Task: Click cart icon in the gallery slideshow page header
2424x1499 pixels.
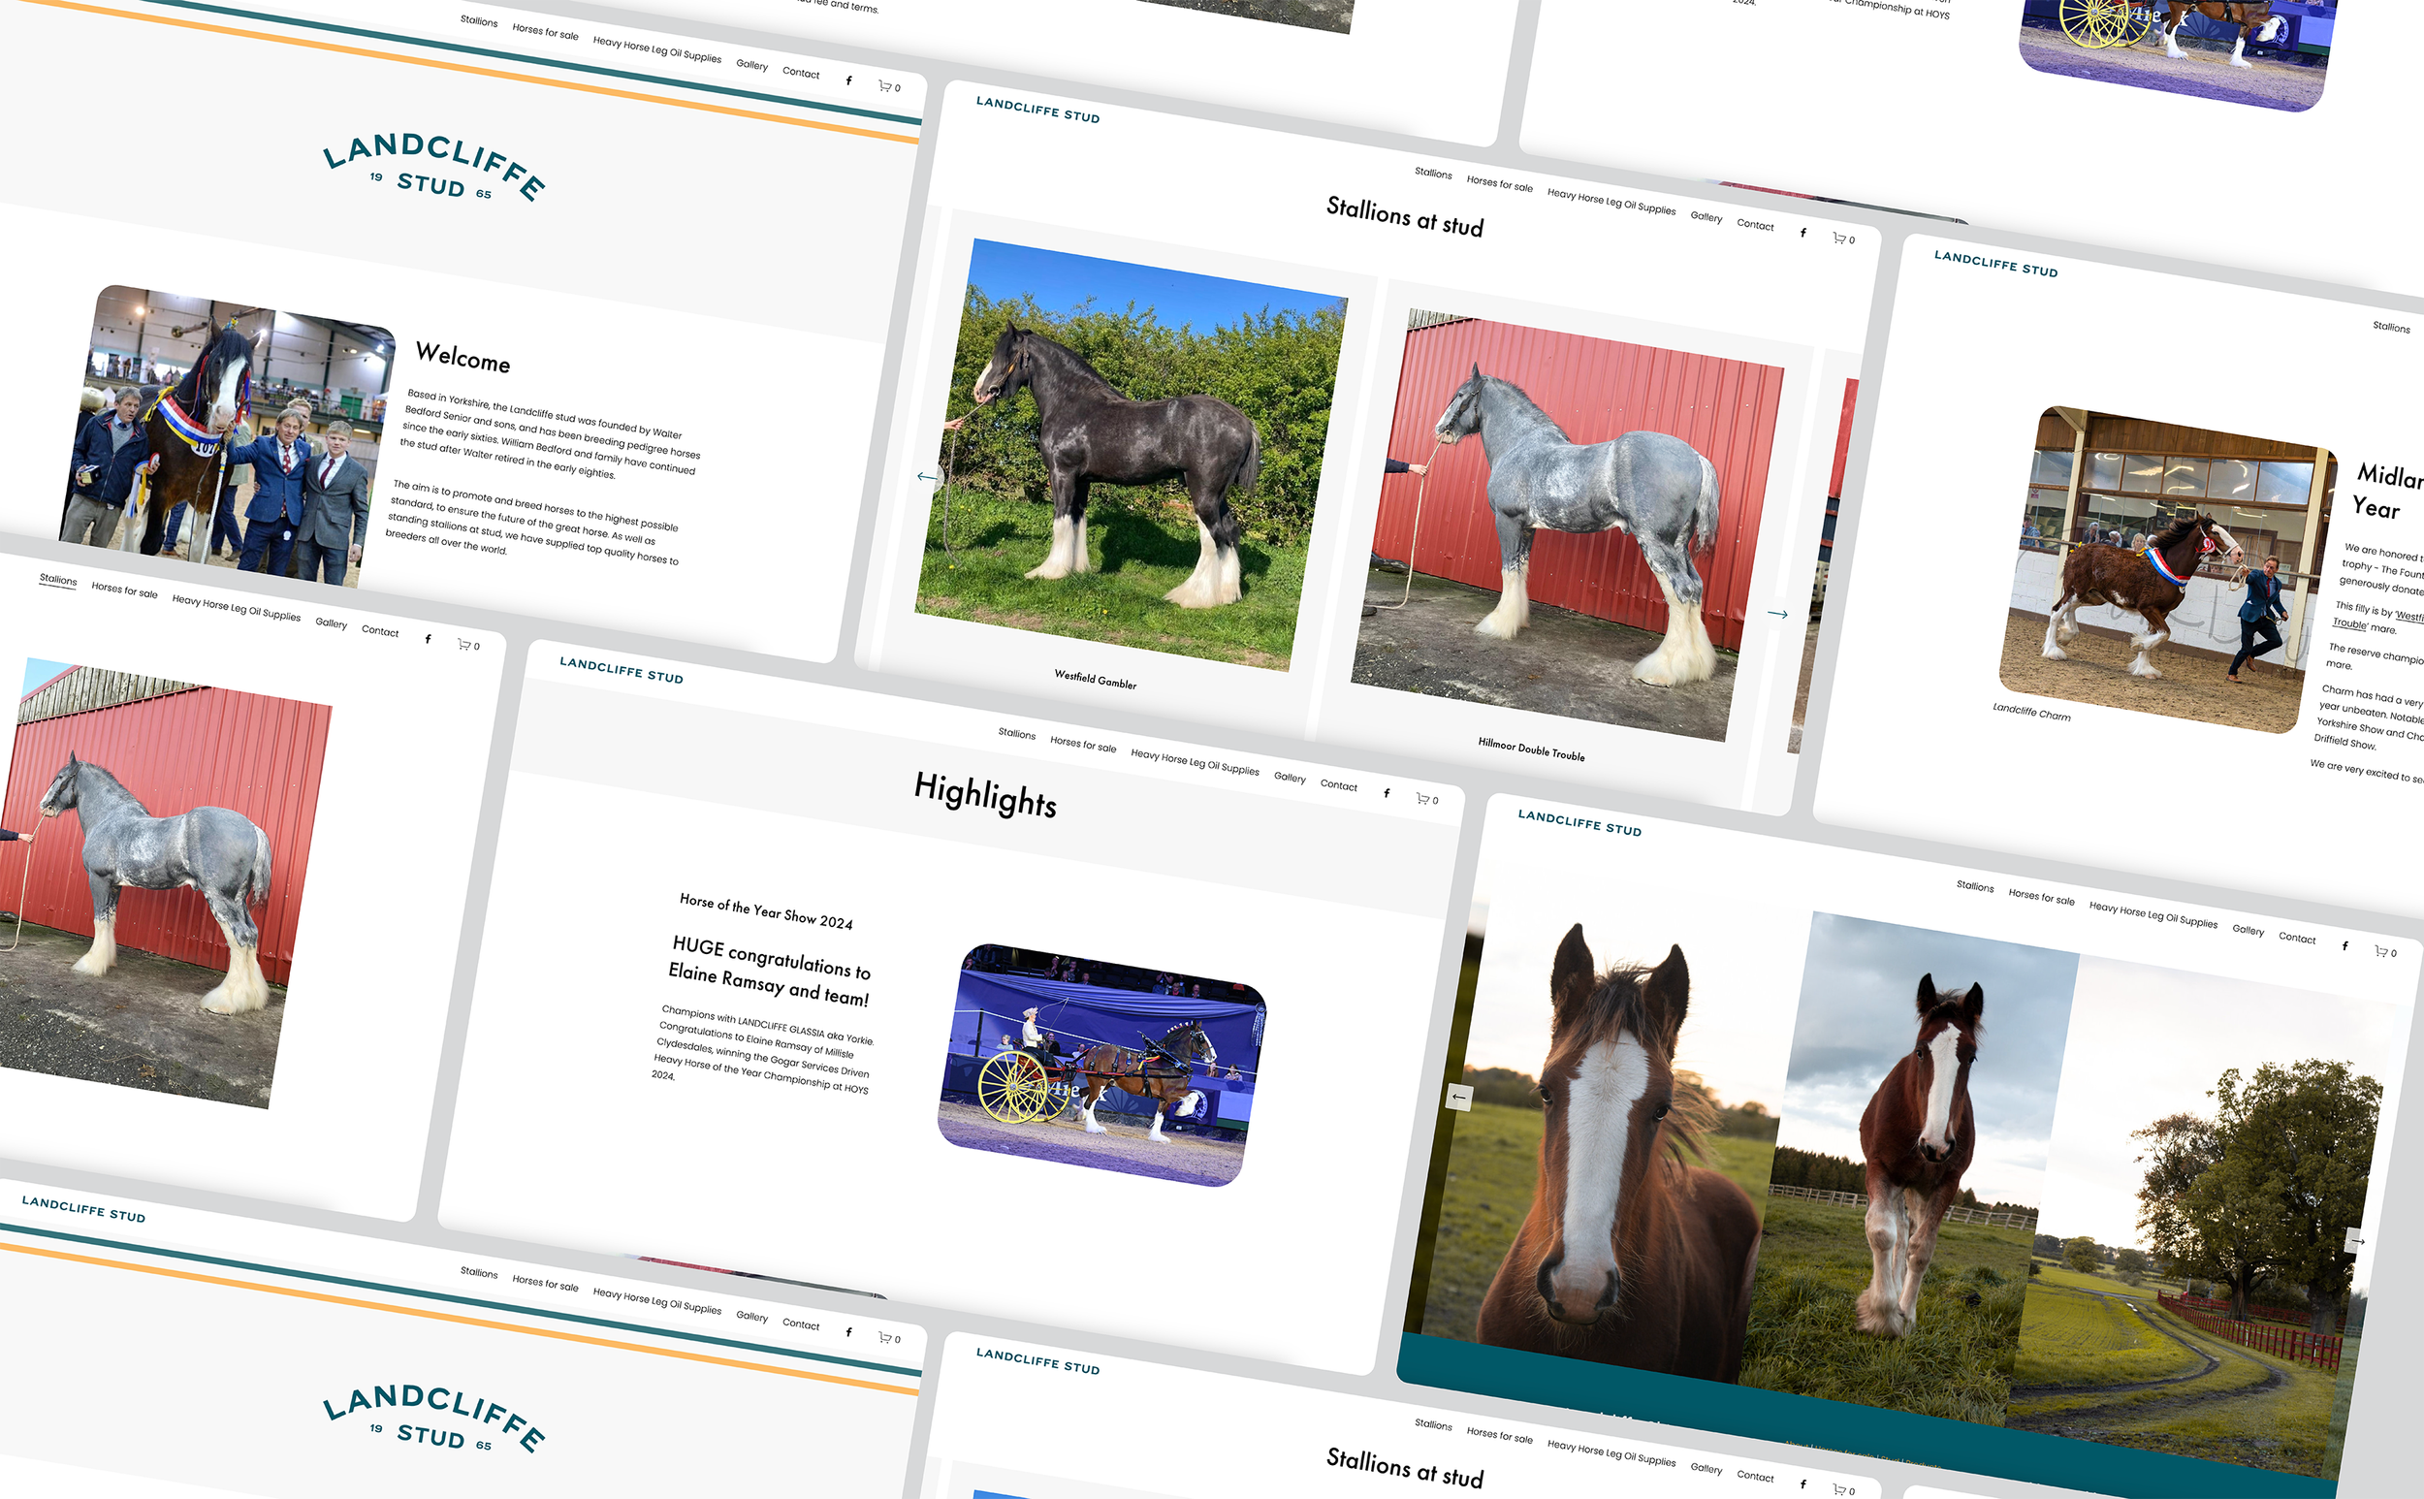Action: (x=2383, y=952)
